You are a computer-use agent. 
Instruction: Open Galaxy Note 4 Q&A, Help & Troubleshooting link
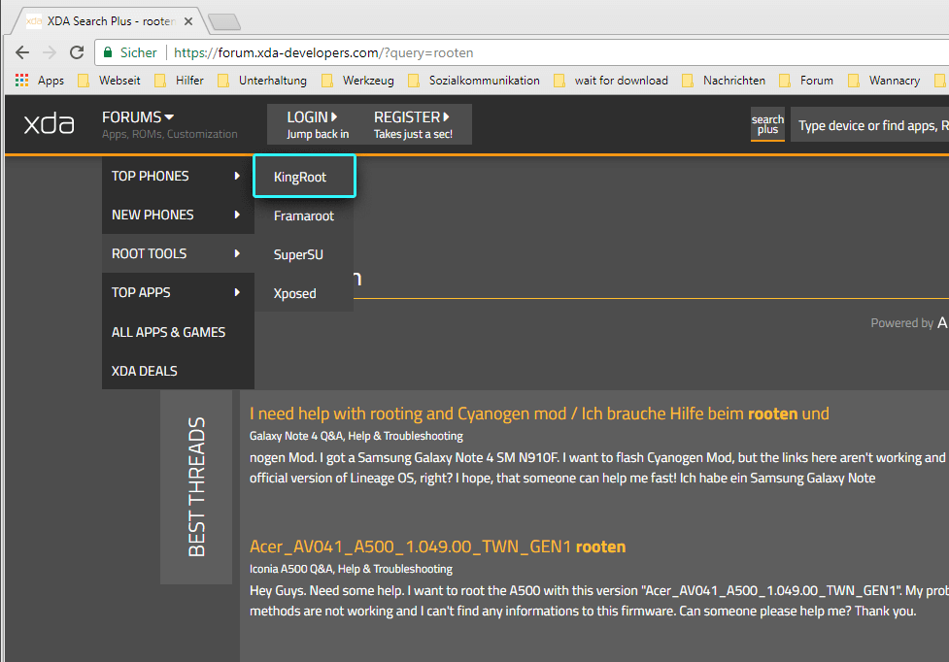pyautogui.click(x=356, y=436)
